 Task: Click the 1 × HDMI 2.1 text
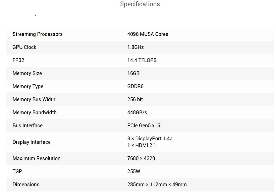pos(142,145)
